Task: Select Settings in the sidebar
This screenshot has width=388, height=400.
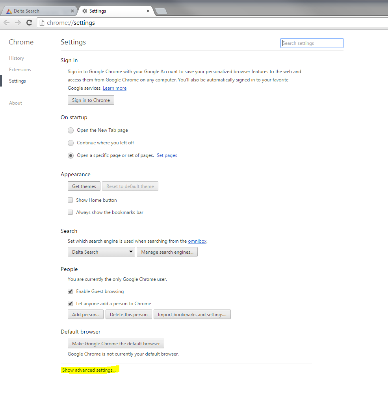Action: click(17, 81)
